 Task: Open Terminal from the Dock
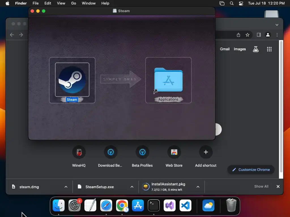click(x=154, y=205)
